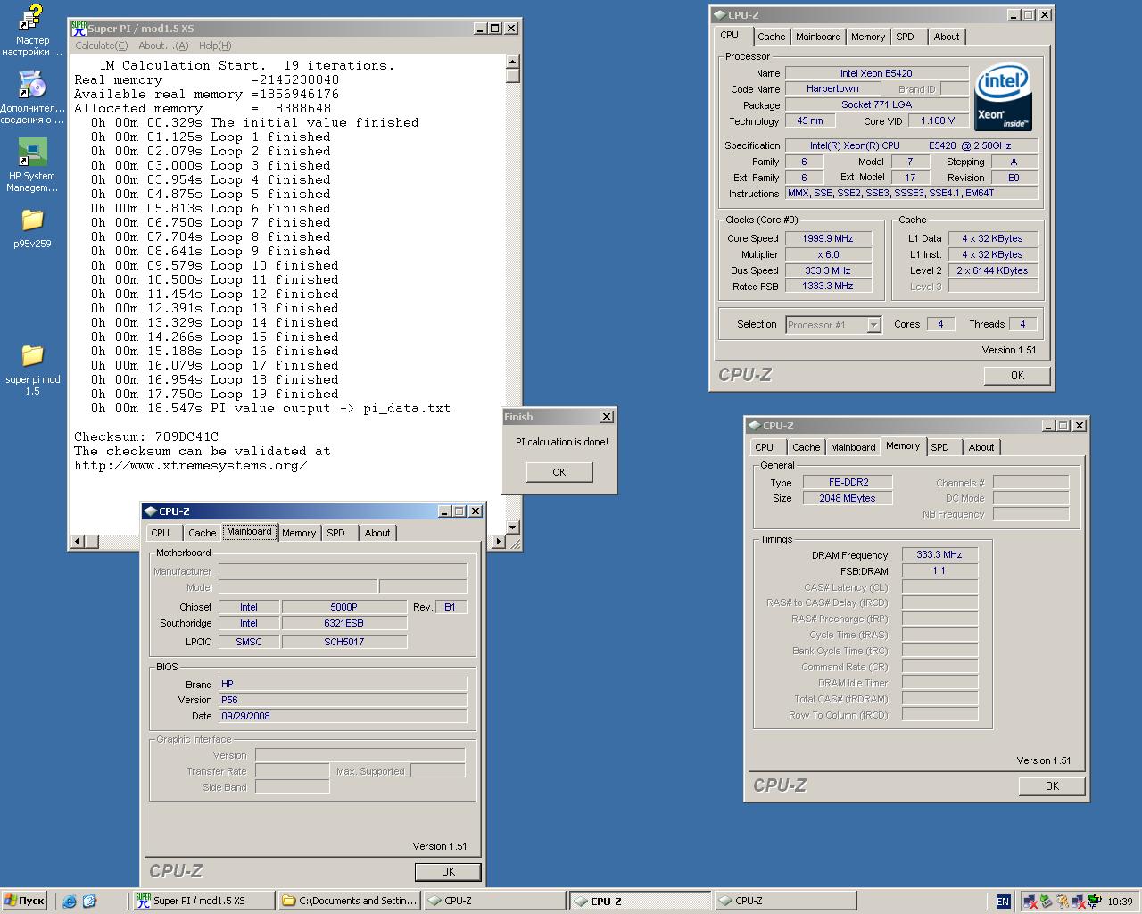Click the 'Loop 19 finished' line
1142x914 pixels.
(x=215, y=395)
